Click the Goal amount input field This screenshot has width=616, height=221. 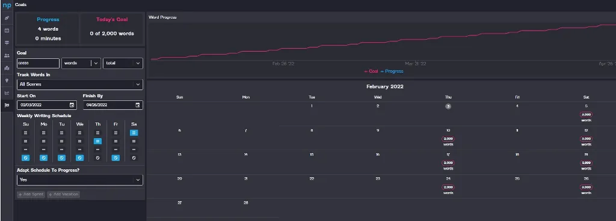(38, 63)
